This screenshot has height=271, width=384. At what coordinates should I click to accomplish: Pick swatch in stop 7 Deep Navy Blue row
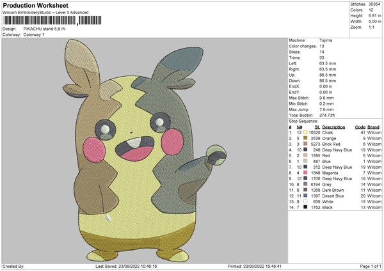(305, 167)
